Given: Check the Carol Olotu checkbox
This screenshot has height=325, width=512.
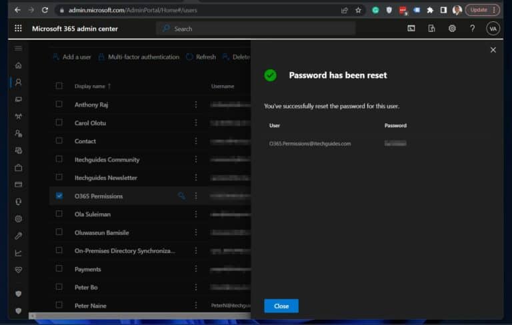Looking at the screenshot, I should [x=59, y=123].
